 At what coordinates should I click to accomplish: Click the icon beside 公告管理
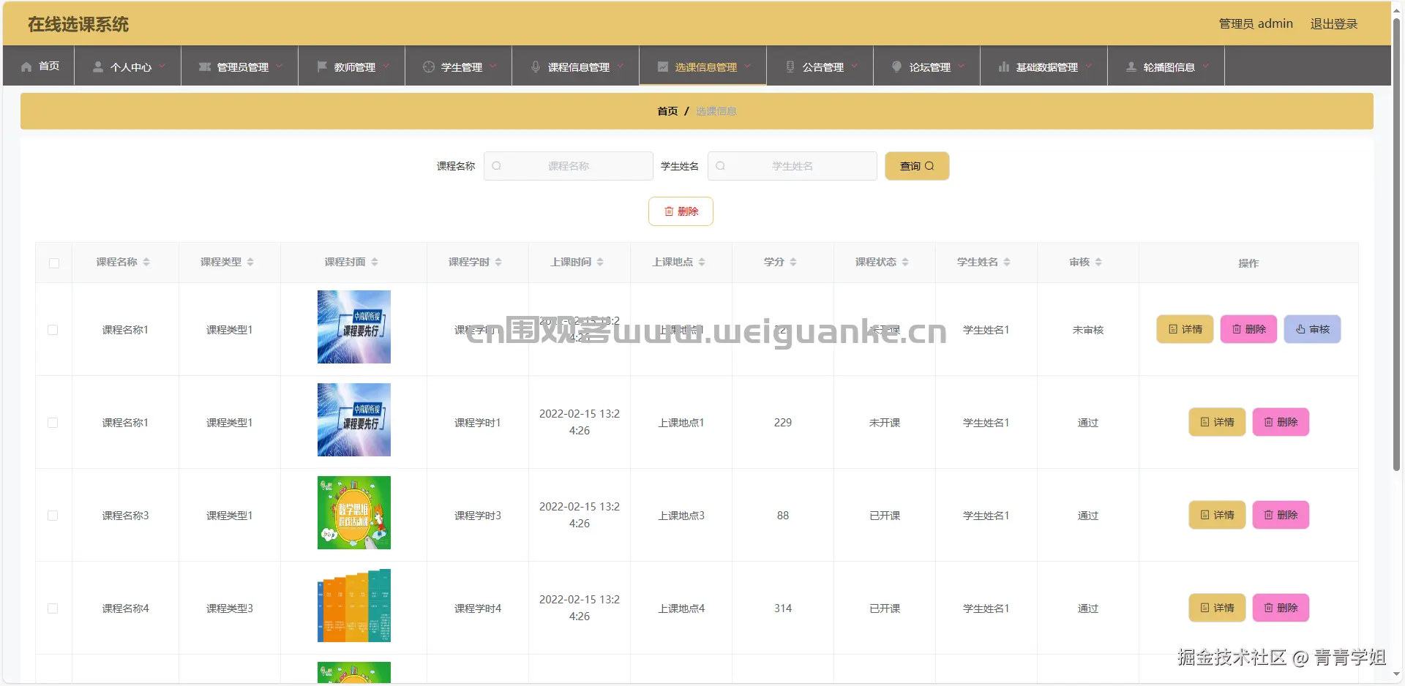[x=790, y=67]
